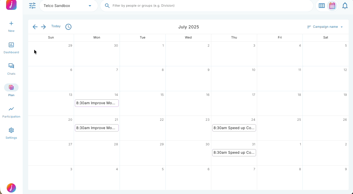This screenshot has width=353, height=194.
Task: Open the Telco Sandbox workspace dropdown
Action: tap(69, 6)
